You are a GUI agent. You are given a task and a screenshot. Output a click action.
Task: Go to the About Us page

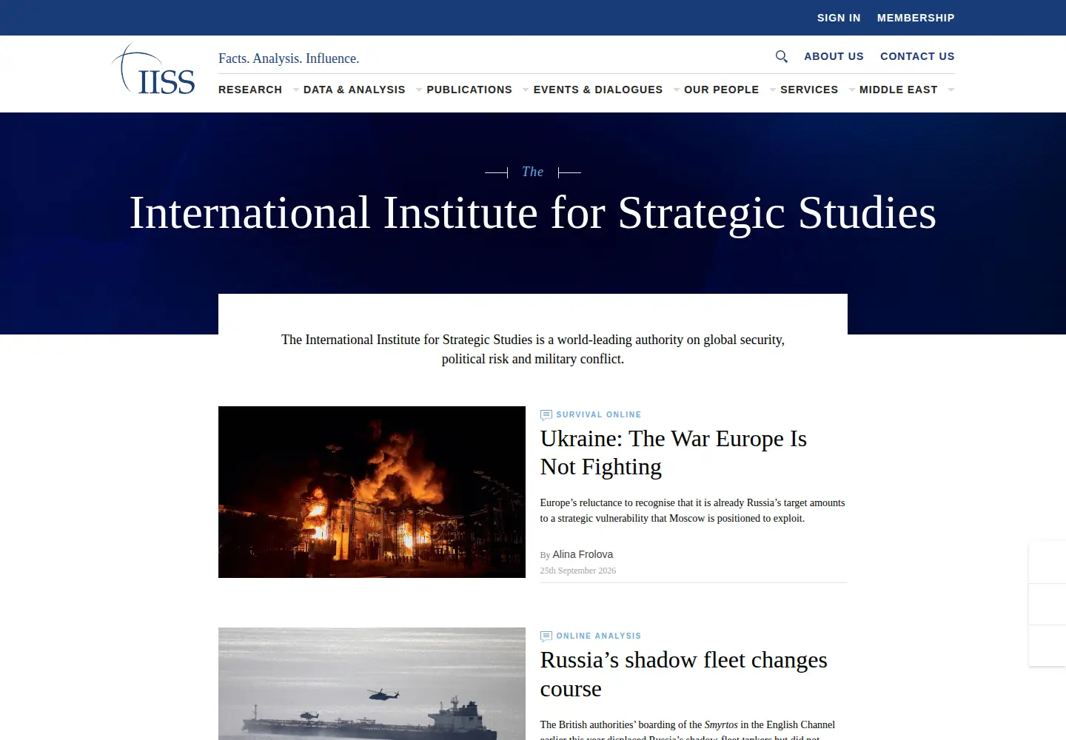click(x=834, y=56)
